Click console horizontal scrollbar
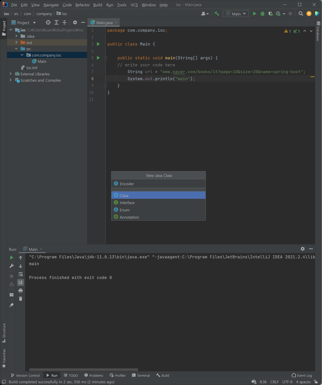The width and height of the screenshot is (322, 385). pyautogui.click(x=84, y=370)
